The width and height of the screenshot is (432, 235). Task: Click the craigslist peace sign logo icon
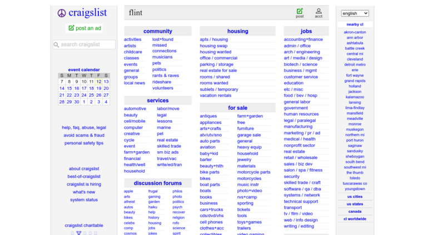62,13
